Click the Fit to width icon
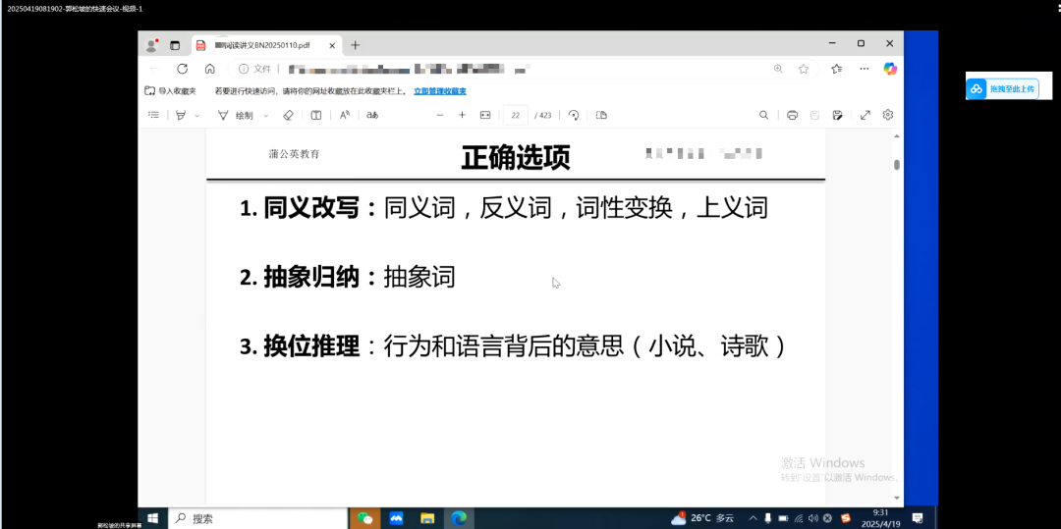This screenshot has height=529, width=1061. 484,115
